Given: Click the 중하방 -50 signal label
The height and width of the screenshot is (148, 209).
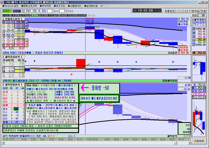Looking at the screenshot, I should [x=100, y=88].
